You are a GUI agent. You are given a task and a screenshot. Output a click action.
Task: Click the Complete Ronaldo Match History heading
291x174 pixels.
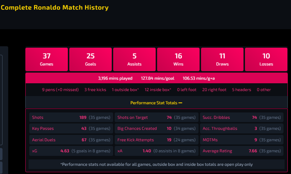55,7
